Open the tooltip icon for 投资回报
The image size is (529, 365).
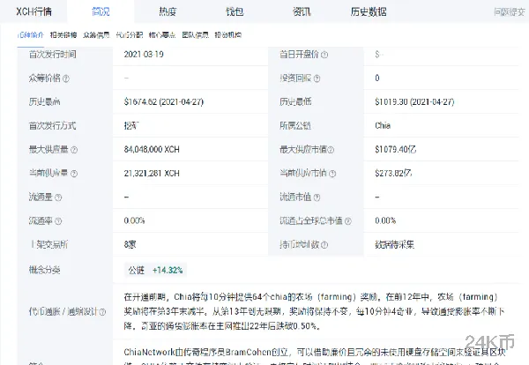(317, 78)
